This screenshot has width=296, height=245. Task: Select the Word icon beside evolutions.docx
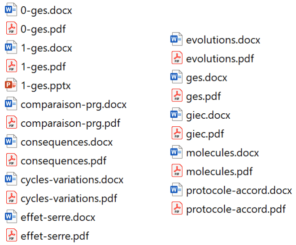177,40
